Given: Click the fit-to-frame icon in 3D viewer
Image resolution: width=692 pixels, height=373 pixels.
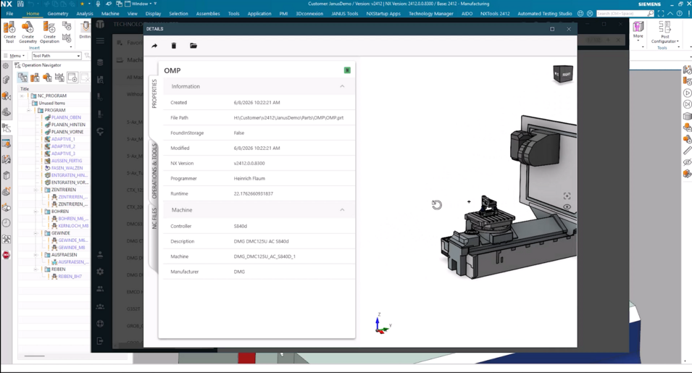Looking at the screenshot, I should (x=567, y=196).
